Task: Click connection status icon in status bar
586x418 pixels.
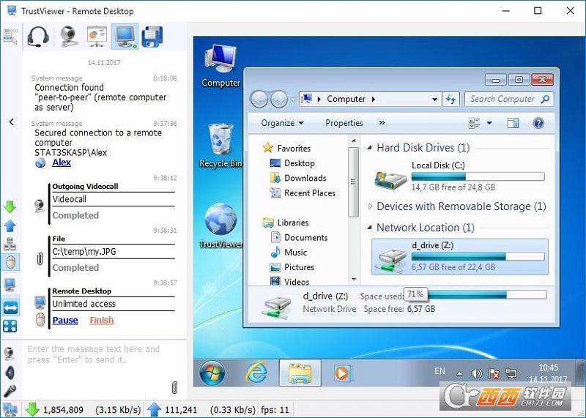Action: (10, 409)
